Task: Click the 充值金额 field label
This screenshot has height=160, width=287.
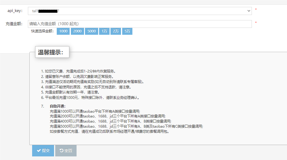Action: [x=14, y=24]
